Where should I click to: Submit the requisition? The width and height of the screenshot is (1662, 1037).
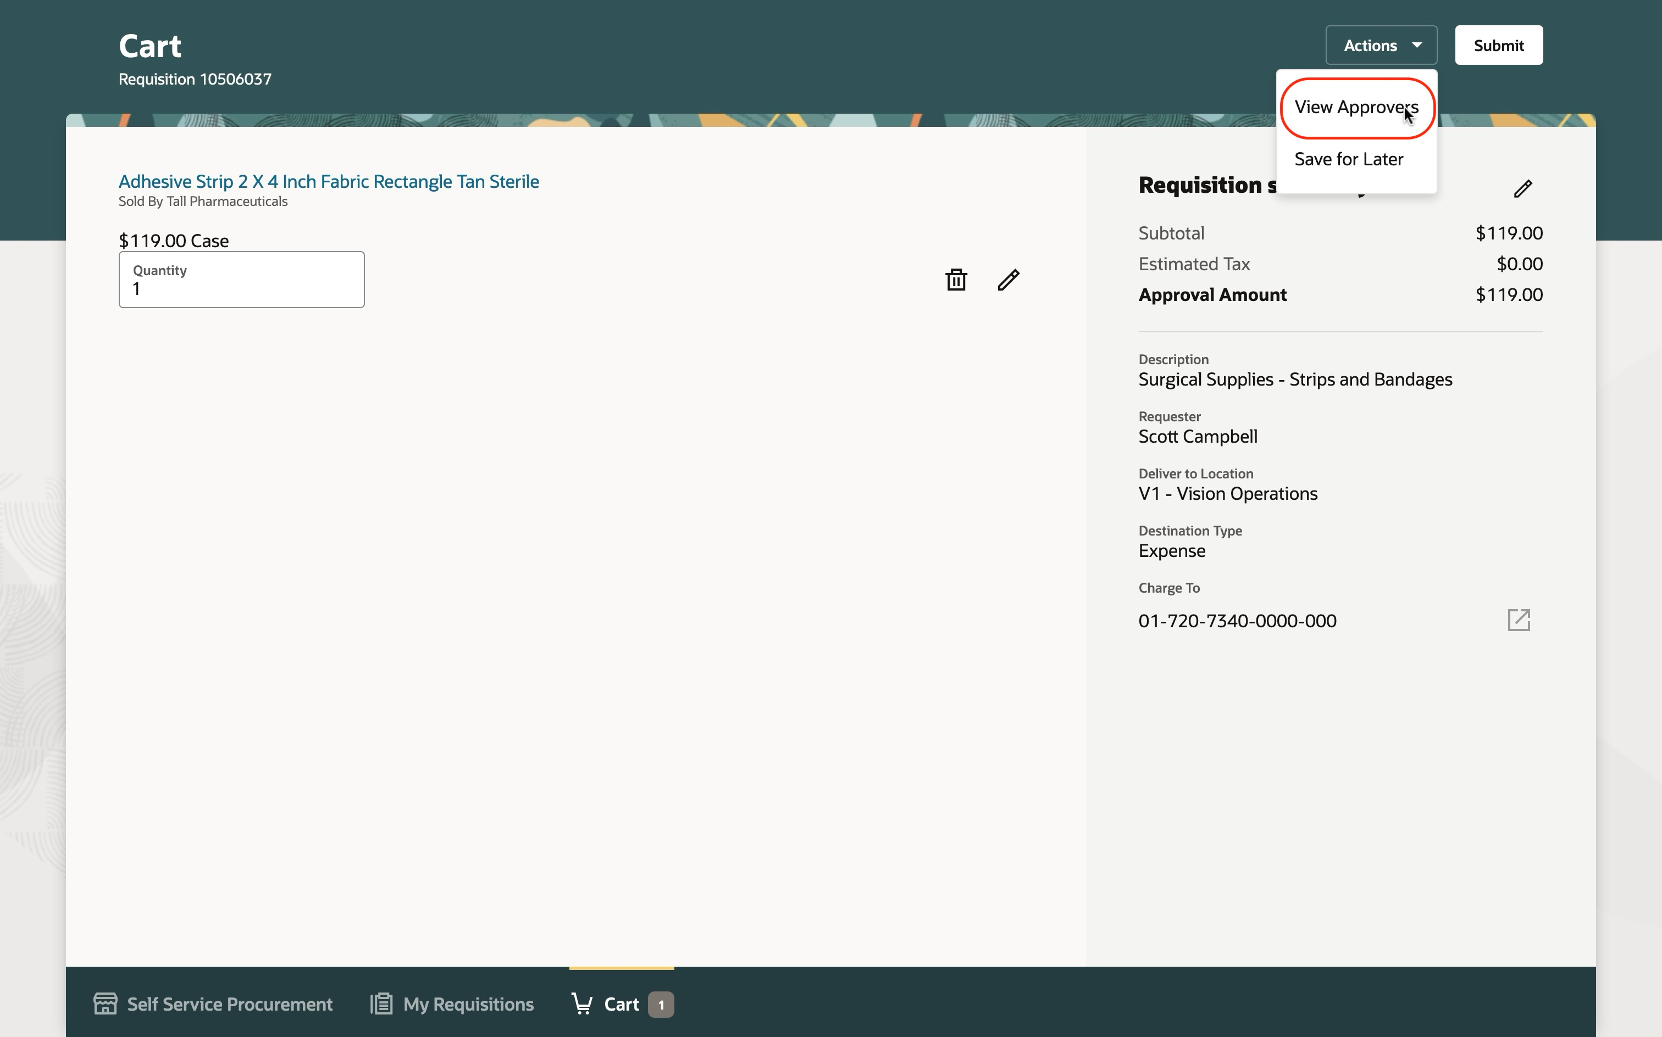point(1499,45)
